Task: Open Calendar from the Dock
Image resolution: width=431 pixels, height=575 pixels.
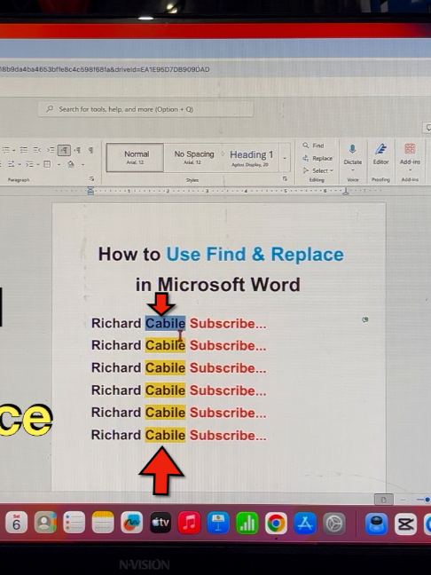Action: tap(17, 523)
